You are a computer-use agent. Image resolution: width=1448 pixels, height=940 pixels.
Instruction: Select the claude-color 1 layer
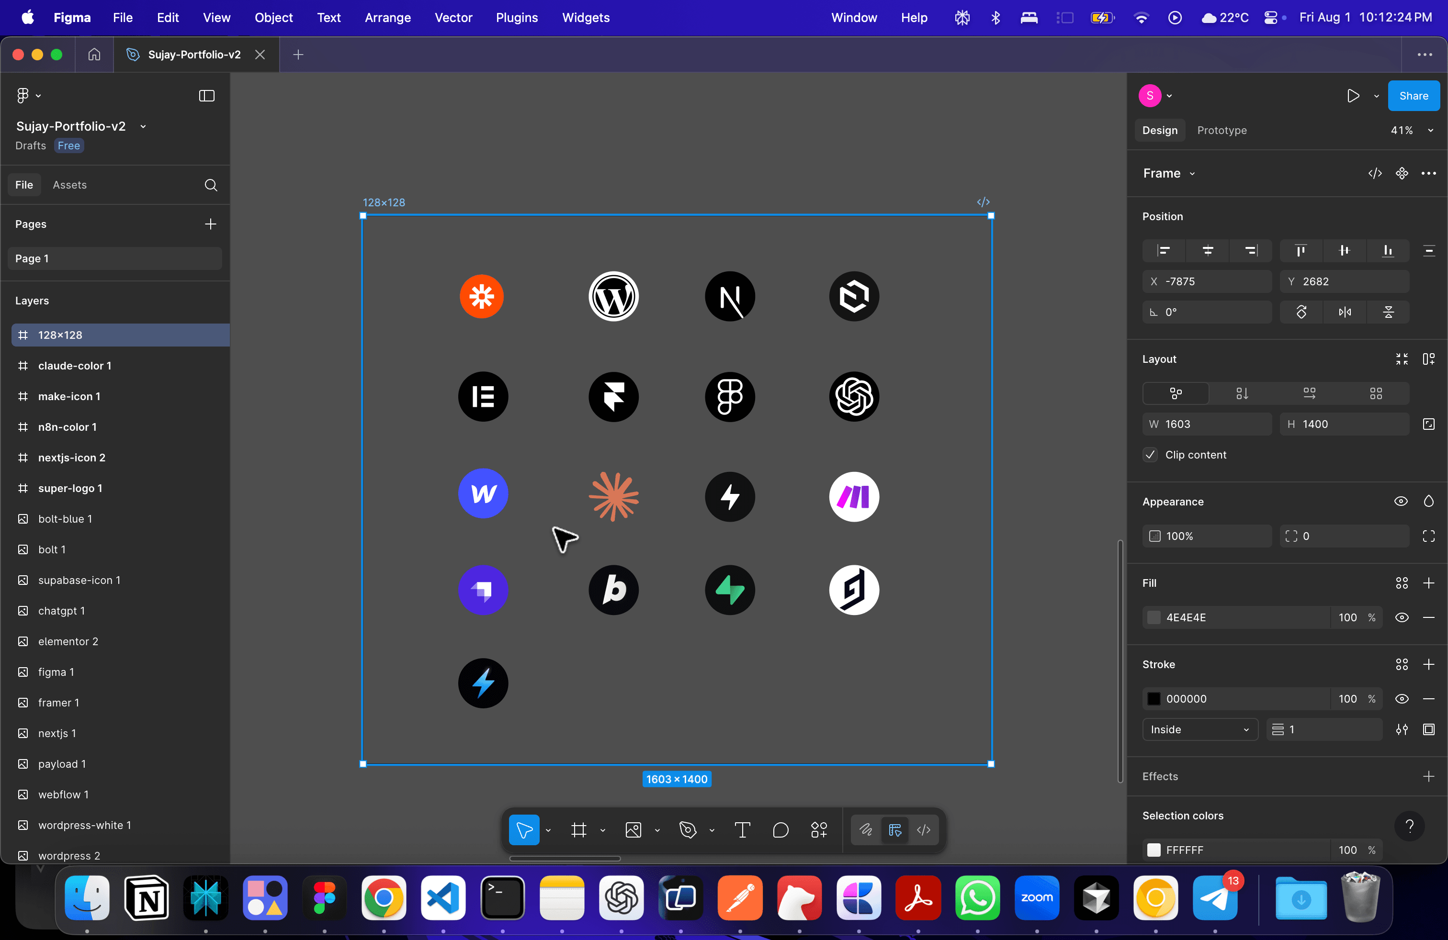(75, 365)
